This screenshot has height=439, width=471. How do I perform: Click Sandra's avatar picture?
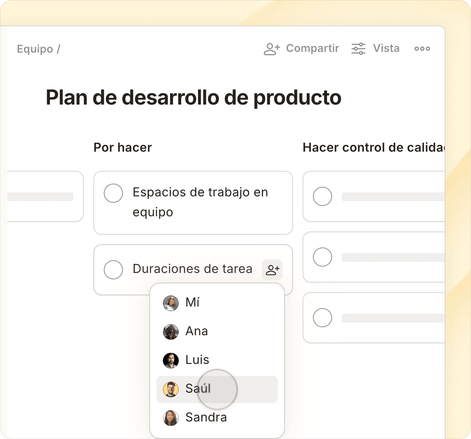click(171, 418)
